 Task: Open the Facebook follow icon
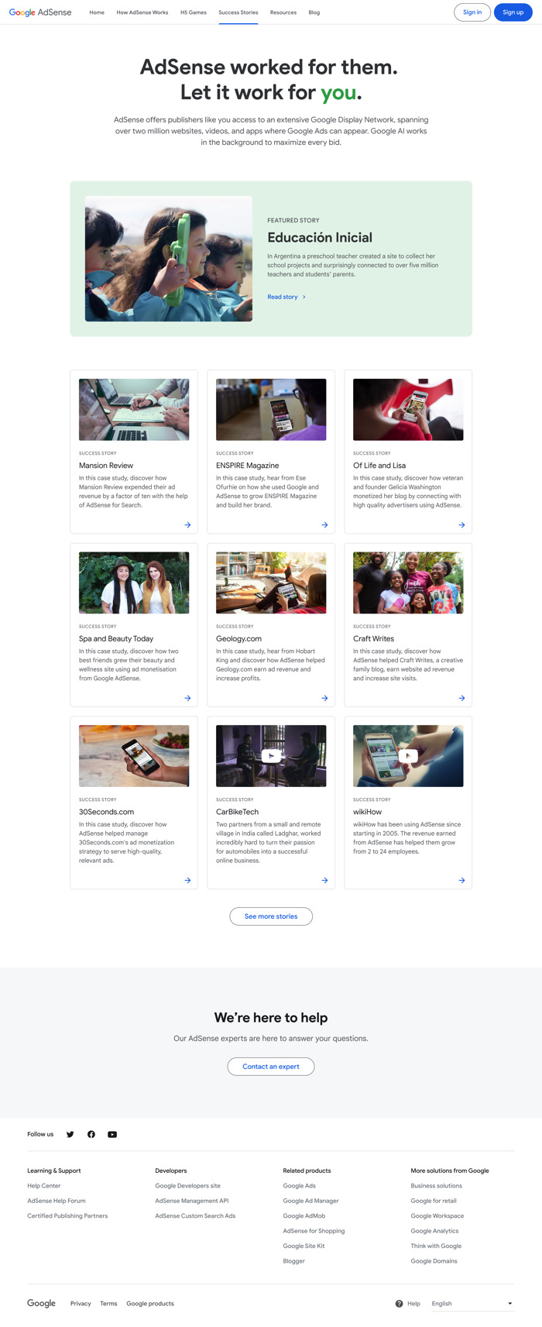(91, 1134)
